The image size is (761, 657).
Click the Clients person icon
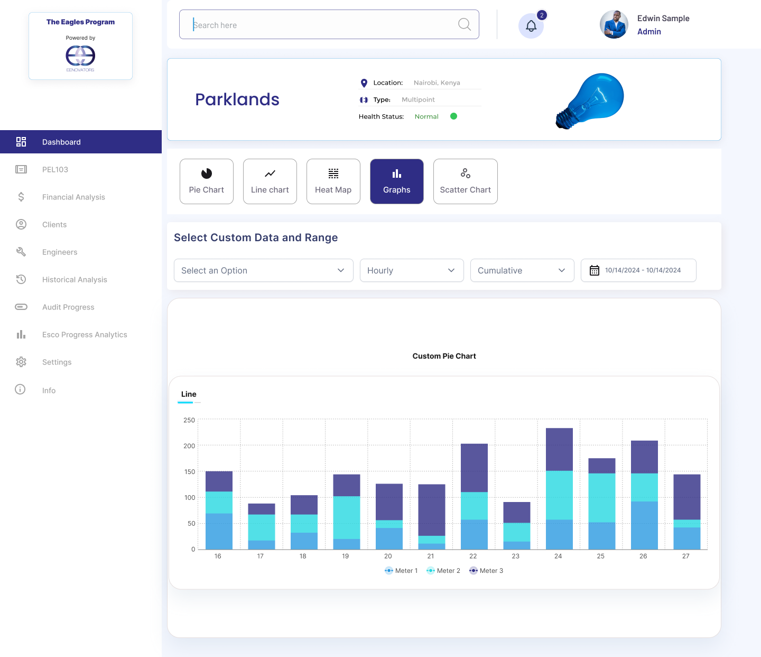click(x=21, y=224)
